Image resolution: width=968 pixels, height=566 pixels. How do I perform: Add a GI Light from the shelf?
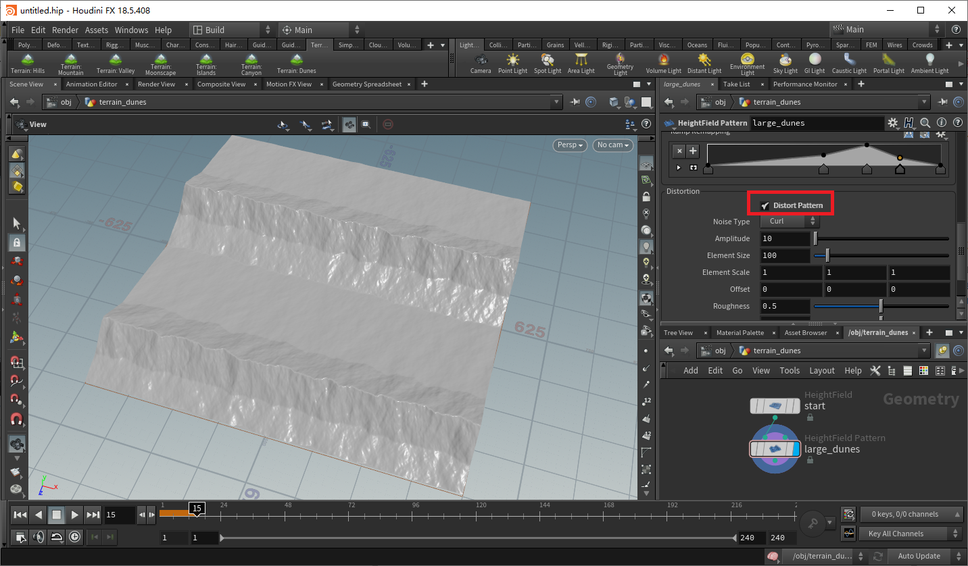point(815,64)
